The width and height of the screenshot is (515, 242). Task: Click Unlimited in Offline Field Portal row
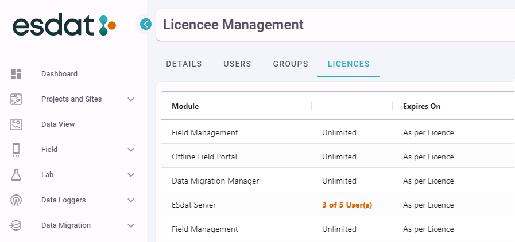pos(339,157)
